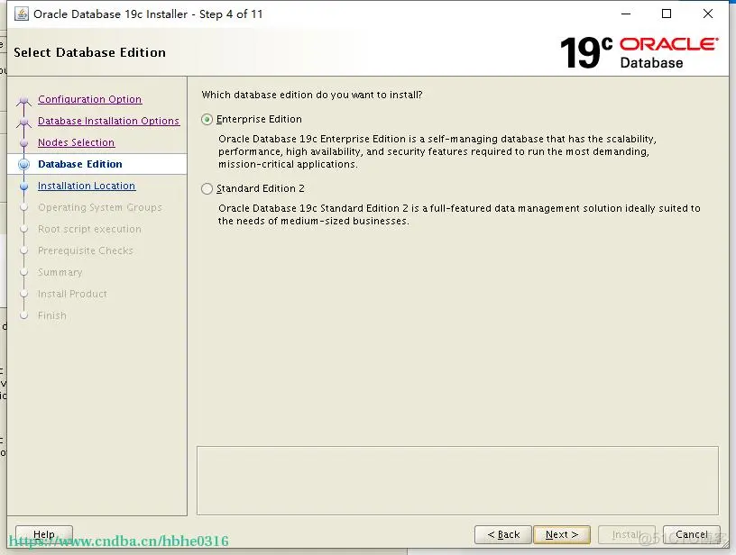Click the Select Database Edition heading
736x555 pixels.
coord(89,52)
